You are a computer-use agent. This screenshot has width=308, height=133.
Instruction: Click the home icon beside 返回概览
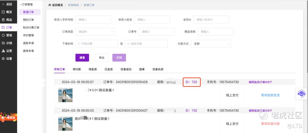(50, 5)
